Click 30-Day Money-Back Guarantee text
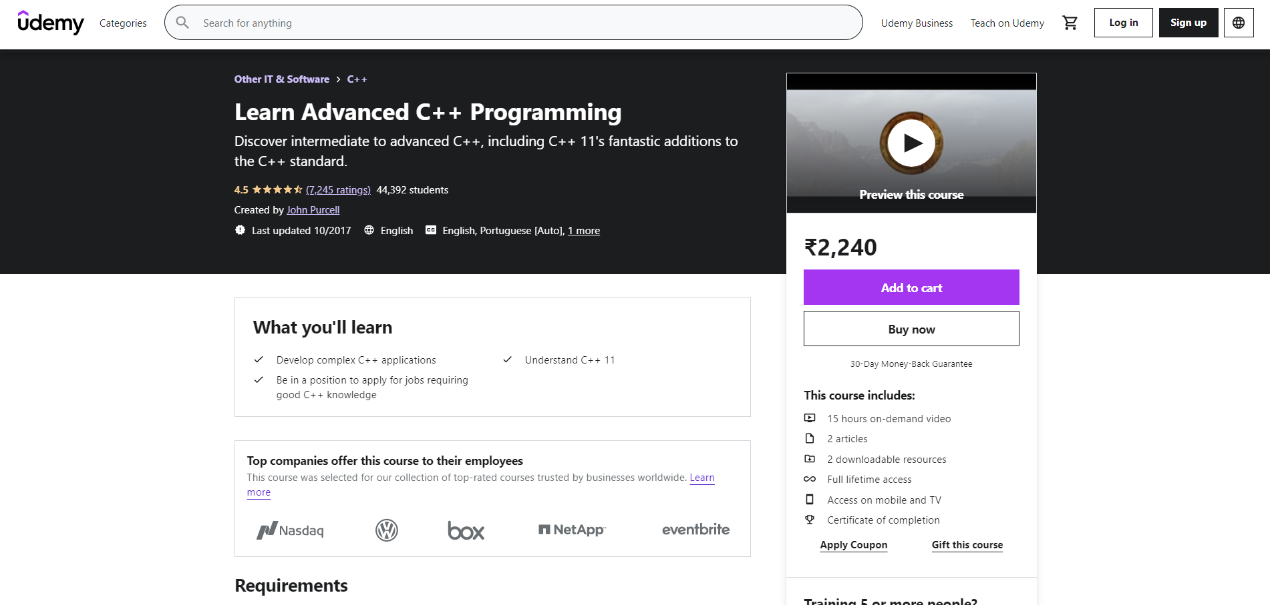The image size is (1270, 605). tap(911, 364)
